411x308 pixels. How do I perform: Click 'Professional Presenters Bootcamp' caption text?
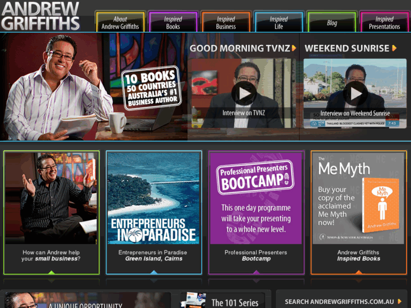coord(256,255)
